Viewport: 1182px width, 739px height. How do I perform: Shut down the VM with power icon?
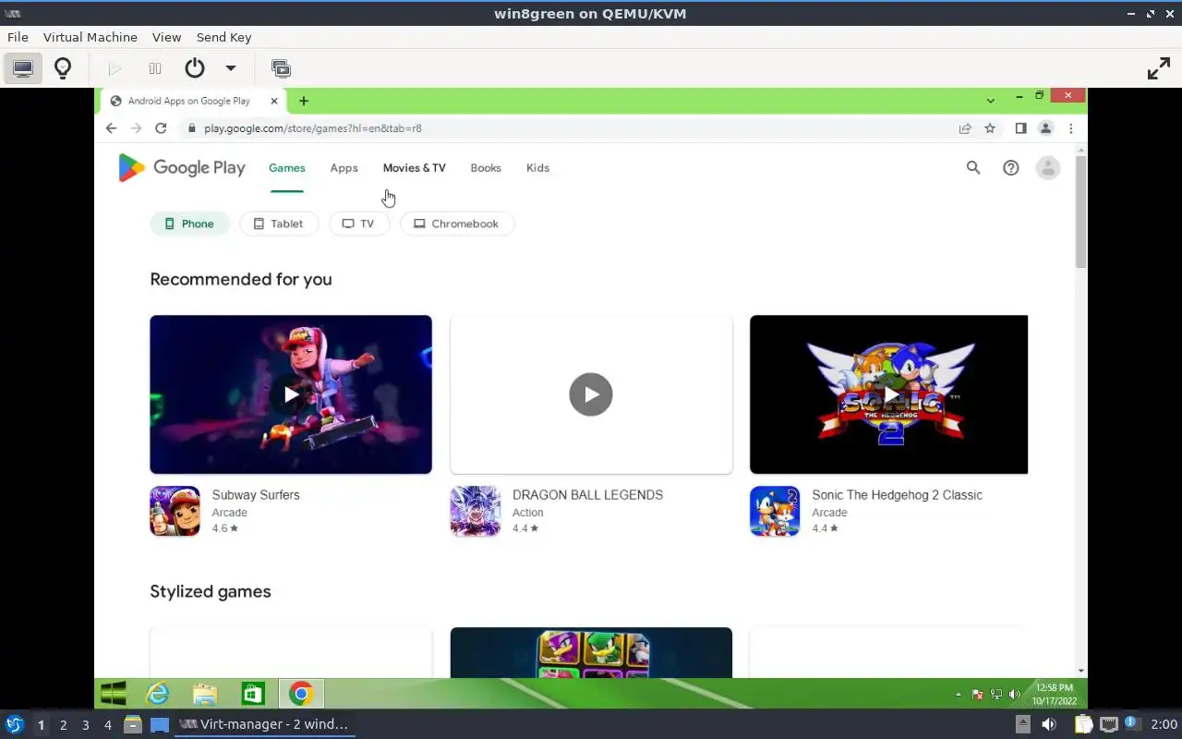(194, 68)
